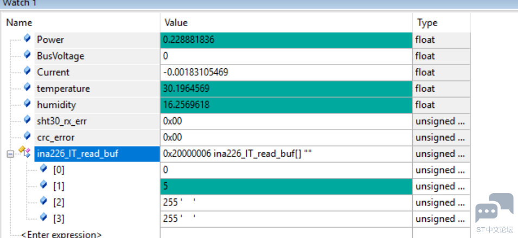Click the variable icon beside humidity

[27, 104]
